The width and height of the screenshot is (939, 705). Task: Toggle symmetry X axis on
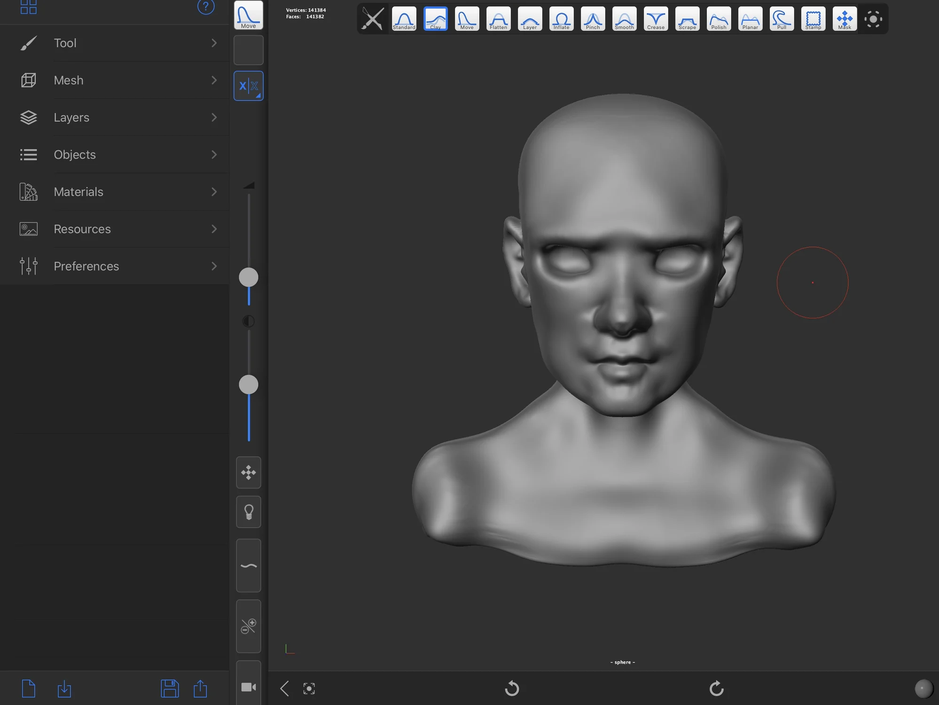click(249, 86)
